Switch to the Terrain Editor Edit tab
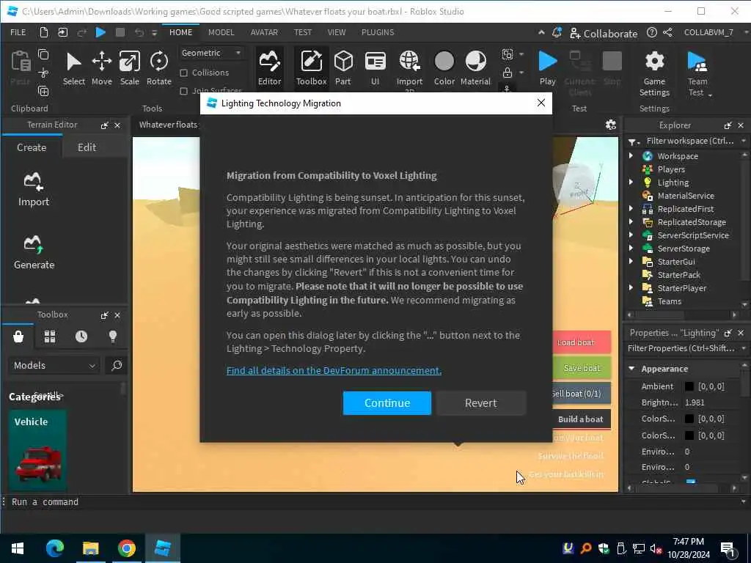This screenshot has height=563, width=751. click(87, 147)
